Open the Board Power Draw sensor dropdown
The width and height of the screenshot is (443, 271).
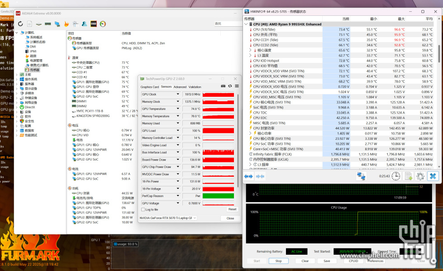[178, 159]
